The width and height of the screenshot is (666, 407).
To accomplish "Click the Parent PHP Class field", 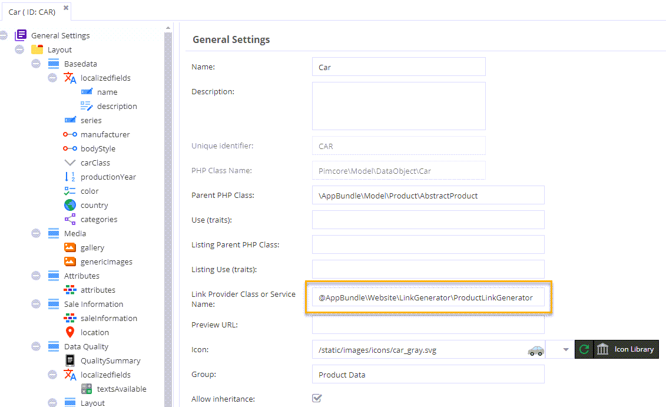I will pyautogui.click(x=428, y=195).
